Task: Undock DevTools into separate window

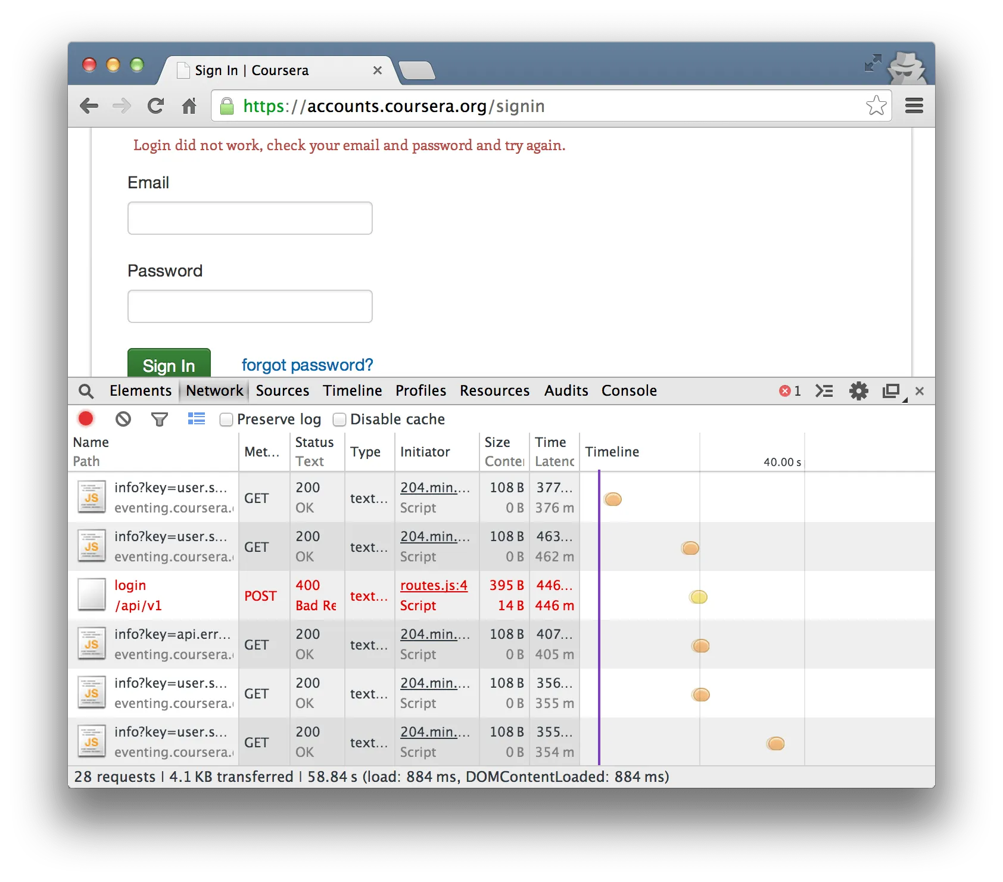Action: (891, 391)
